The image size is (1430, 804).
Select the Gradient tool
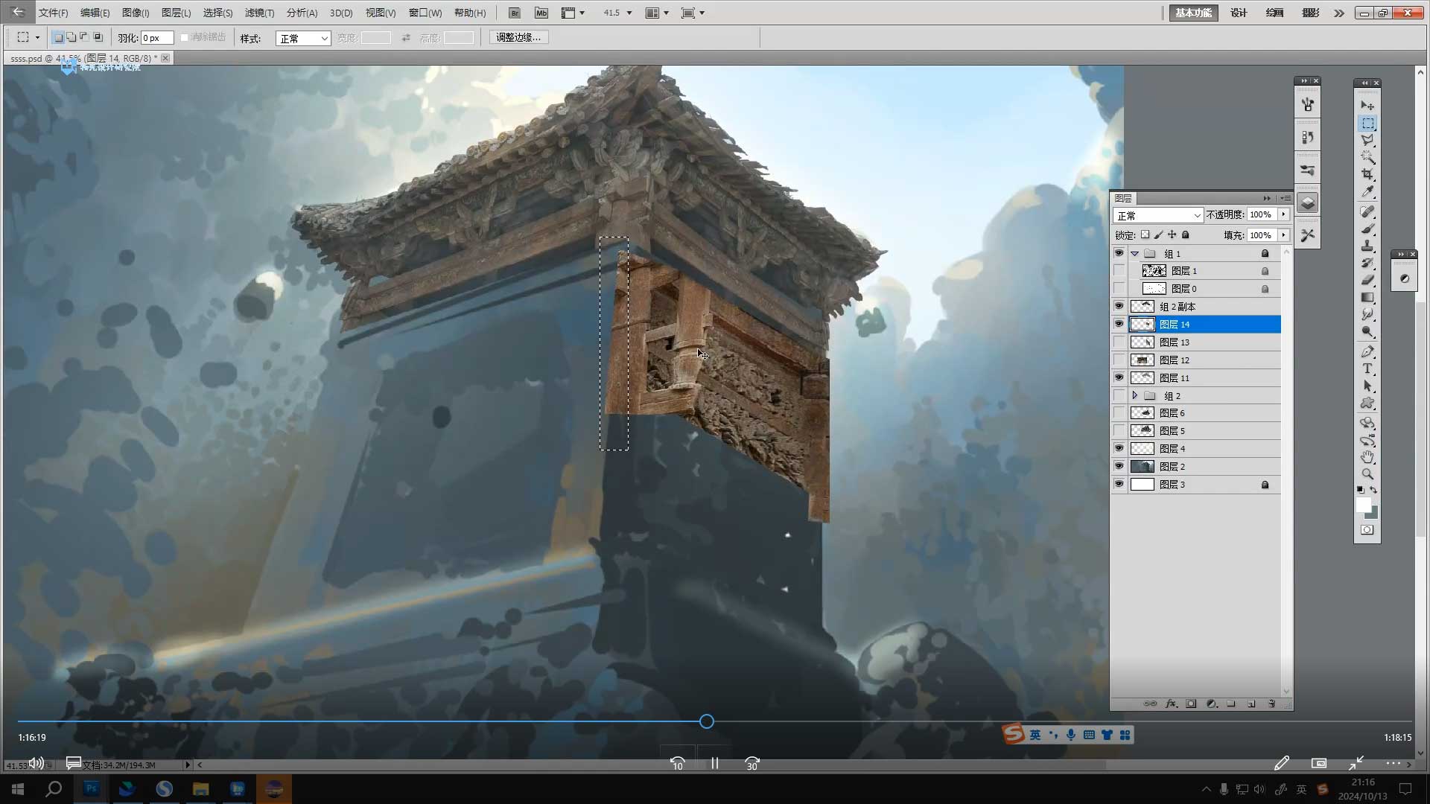[1367, 298]
